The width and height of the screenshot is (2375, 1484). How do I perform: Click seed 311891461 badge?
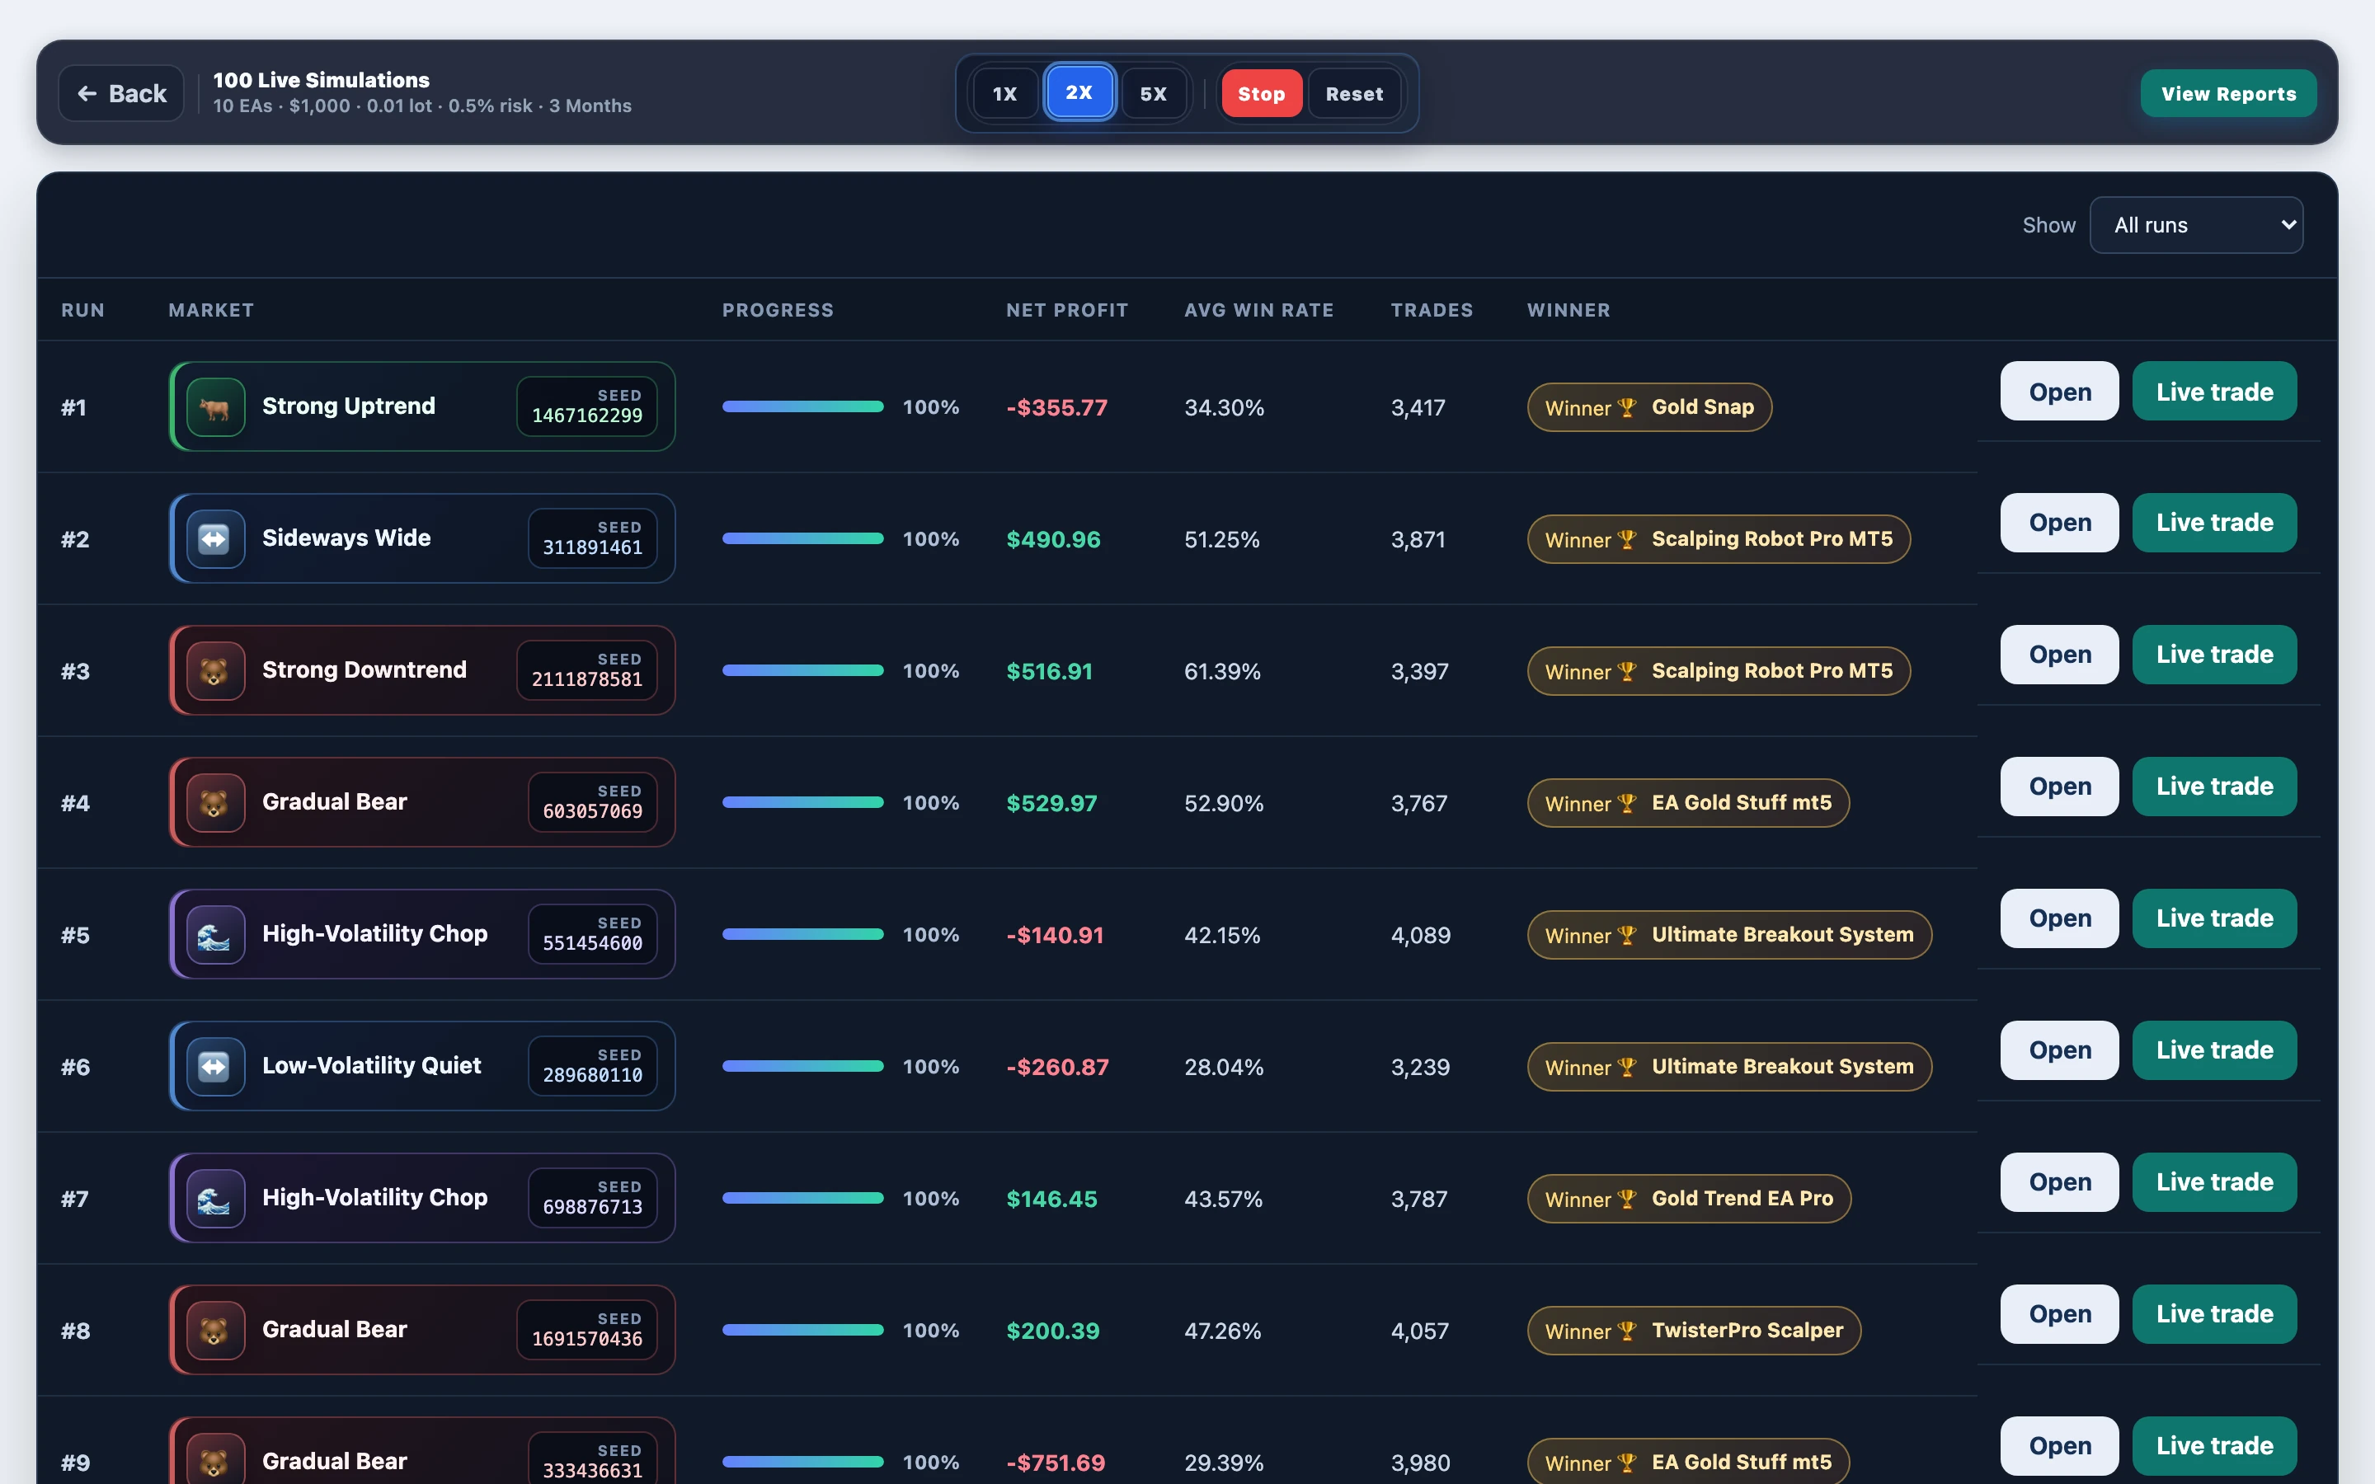click(593, 539)
